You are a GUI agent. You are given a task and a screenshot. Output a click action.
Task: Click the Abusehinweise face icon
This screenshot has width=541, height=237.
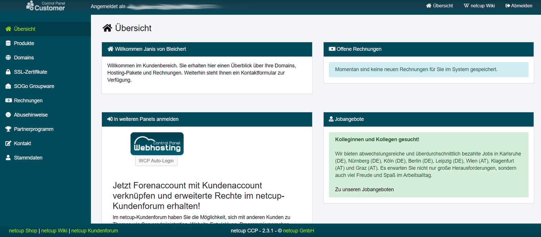pyautogui.click(x=8, y=115)
